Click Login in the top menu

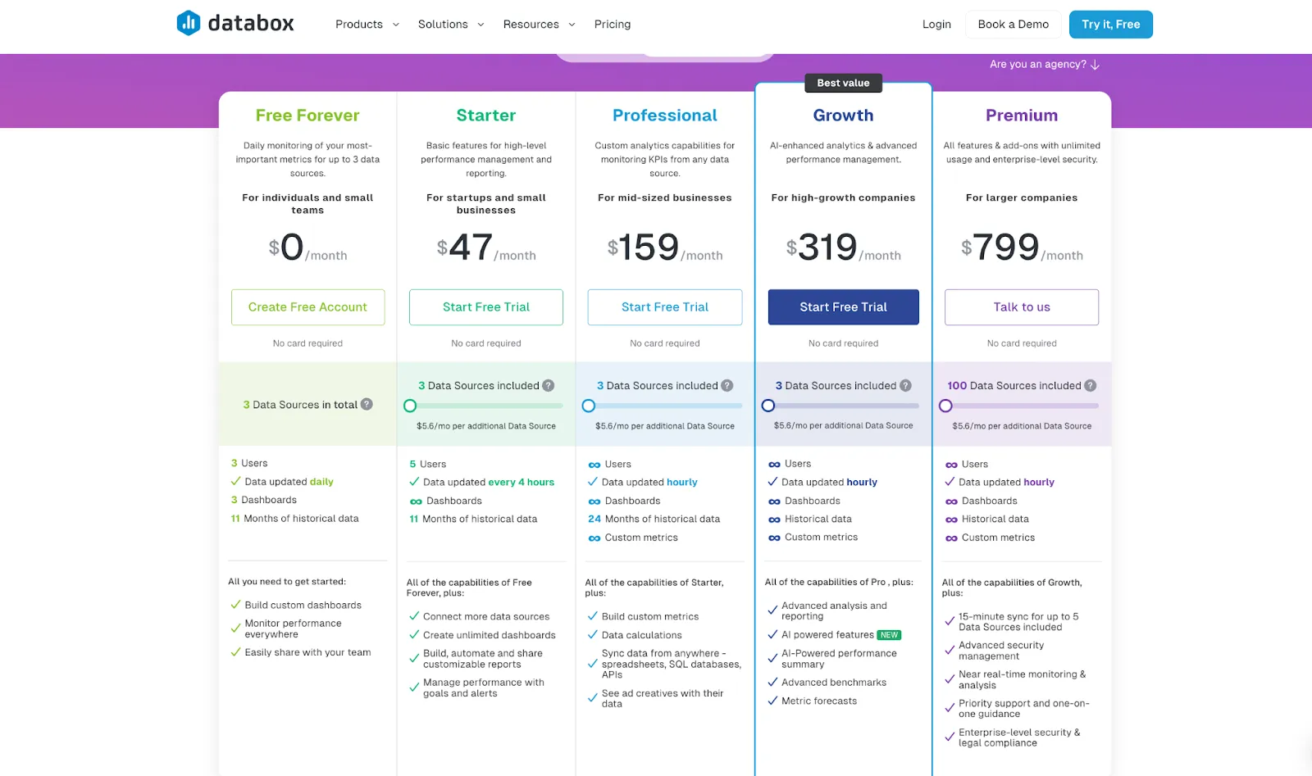click(x=936, y=24)
